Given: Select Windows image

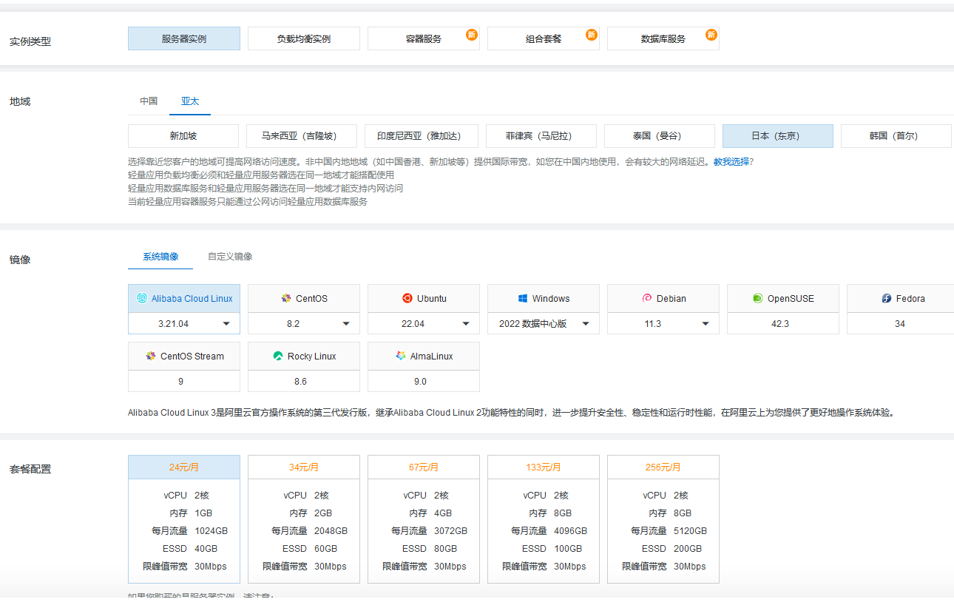Looking at the screenshot, I should pos(544,299).
